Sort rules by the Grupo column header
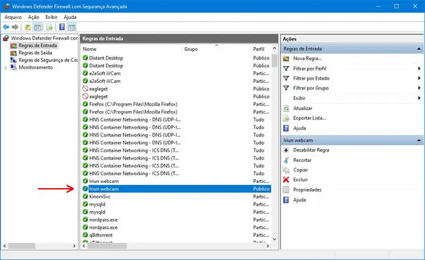 click(x=191, y=49)
